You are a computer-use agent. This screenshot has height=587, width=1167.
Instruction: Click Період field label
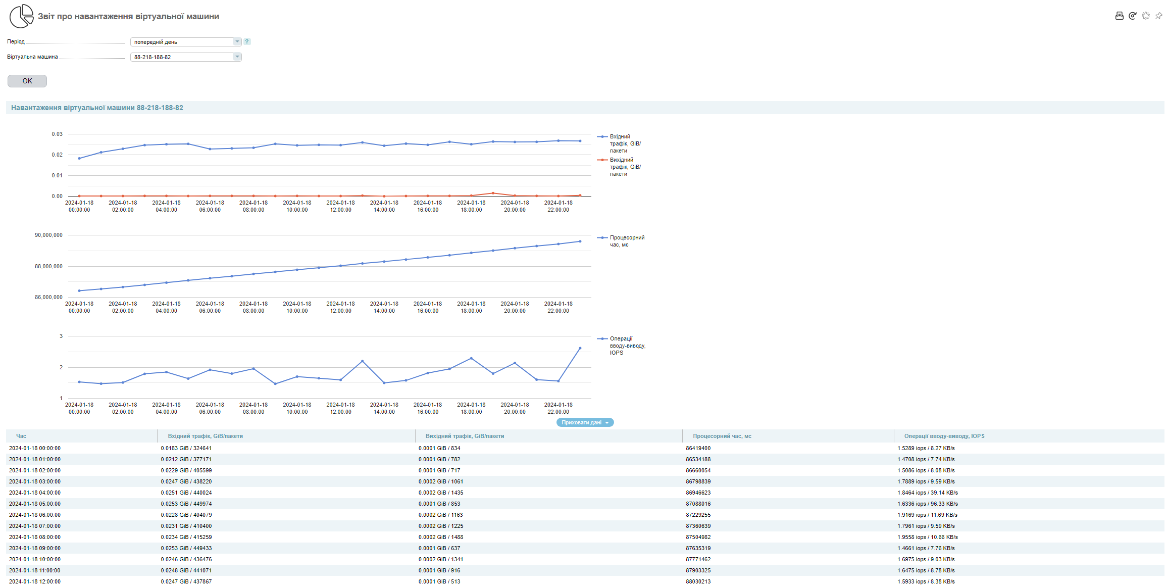coord(16,41)
